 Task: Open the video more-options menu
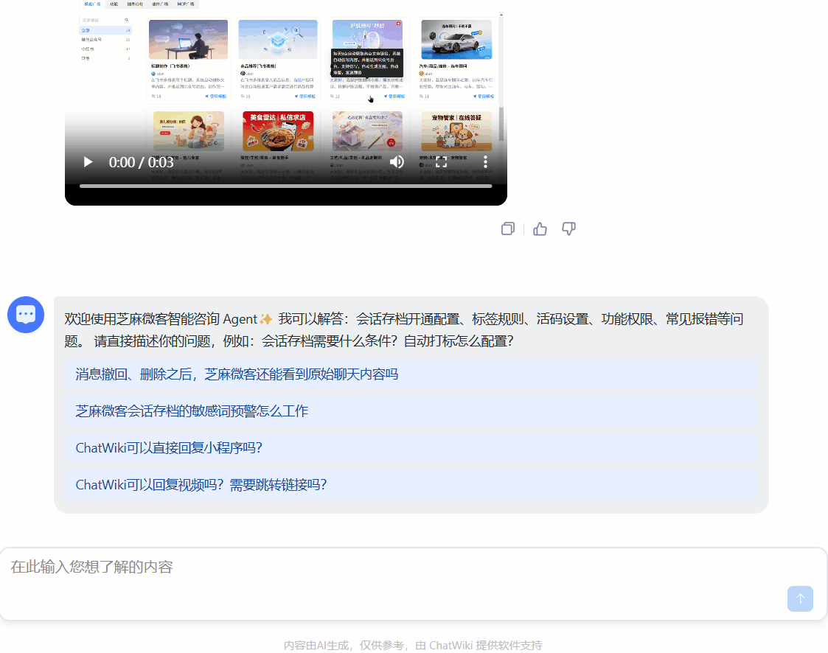tap(485, 162)
